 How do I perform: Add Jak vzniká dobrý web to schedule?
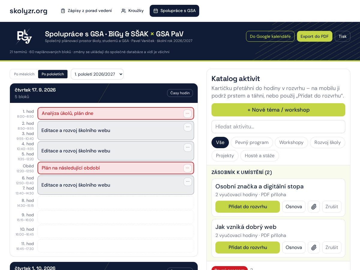248,247
